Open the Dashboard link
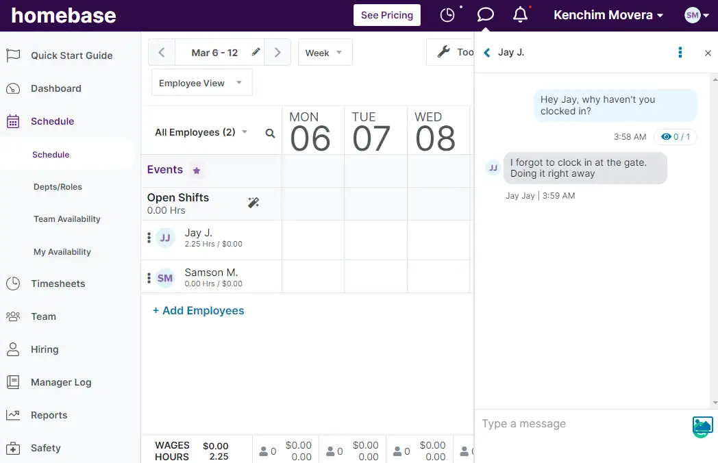 [x=56, y=88]
